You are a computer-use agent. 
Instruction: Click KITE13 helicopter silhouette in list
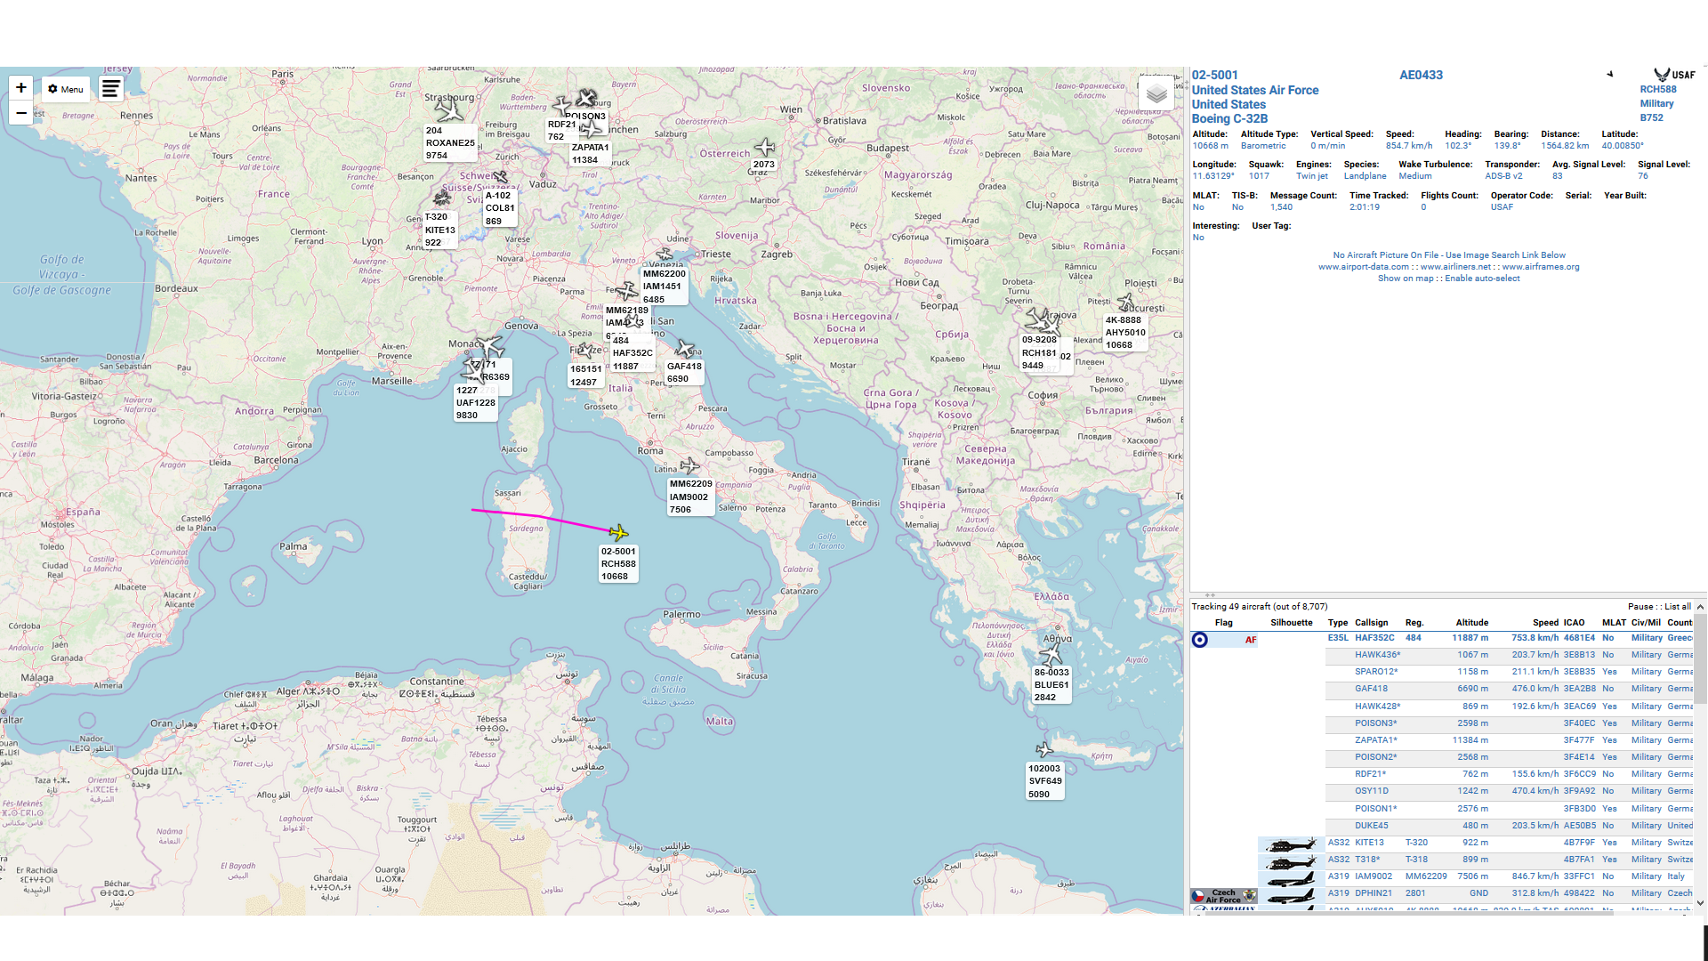1291,844
